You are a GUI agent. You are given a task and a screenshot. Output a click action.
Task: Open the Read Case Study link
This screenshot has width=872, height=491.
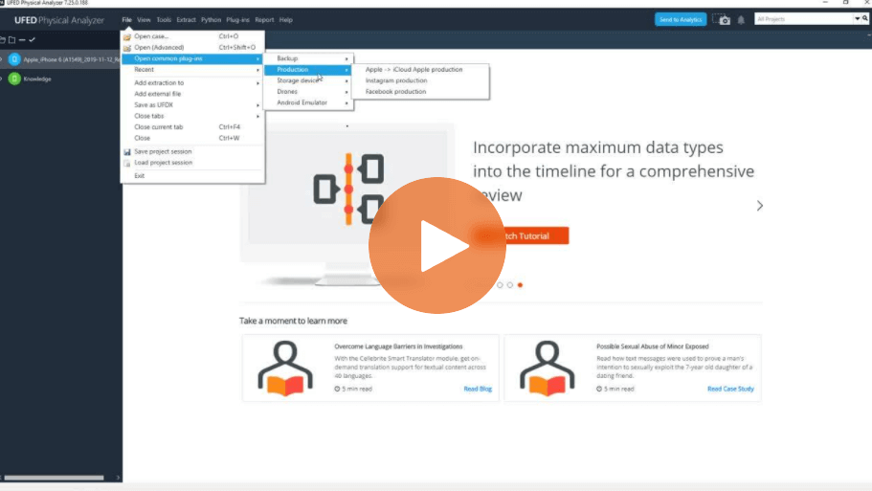(x=730, y=389)
